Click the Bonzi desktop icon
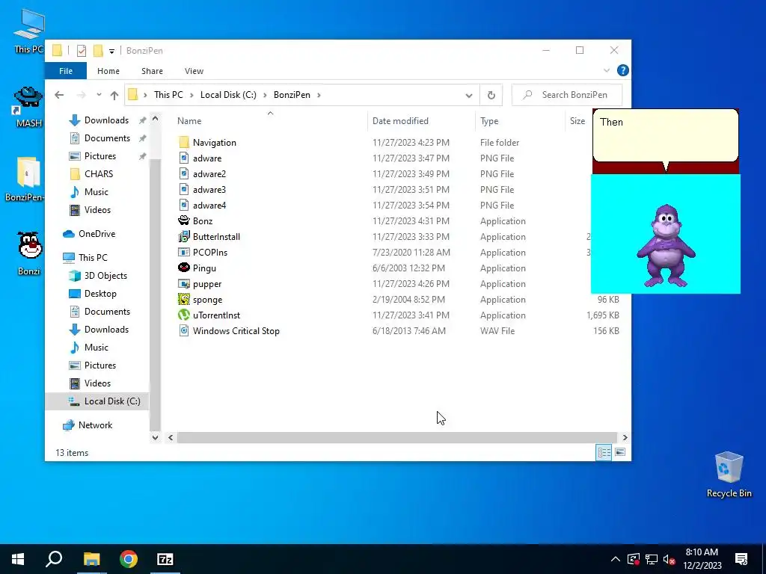766x574 pixels. (x=29, y=253)
